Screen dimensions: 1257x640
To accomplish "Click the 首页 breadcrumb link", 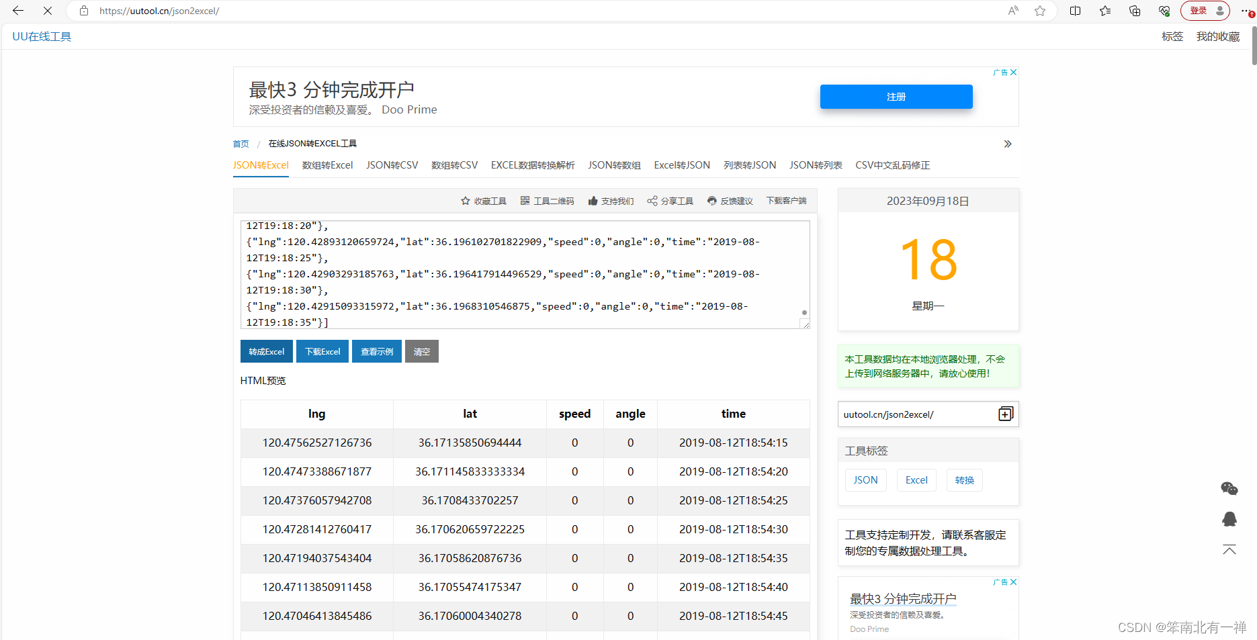I will 241,144.
